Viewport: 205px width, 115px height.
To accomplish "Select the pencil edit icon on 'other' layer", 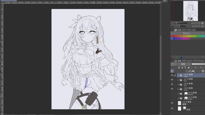I will point(175,75).
